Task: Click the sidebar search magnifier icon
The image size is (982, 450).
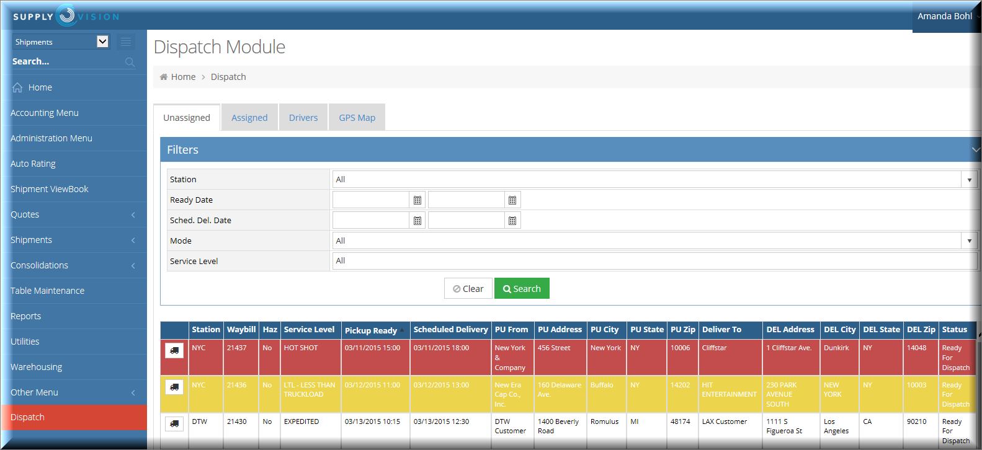Action: (130, 62)
